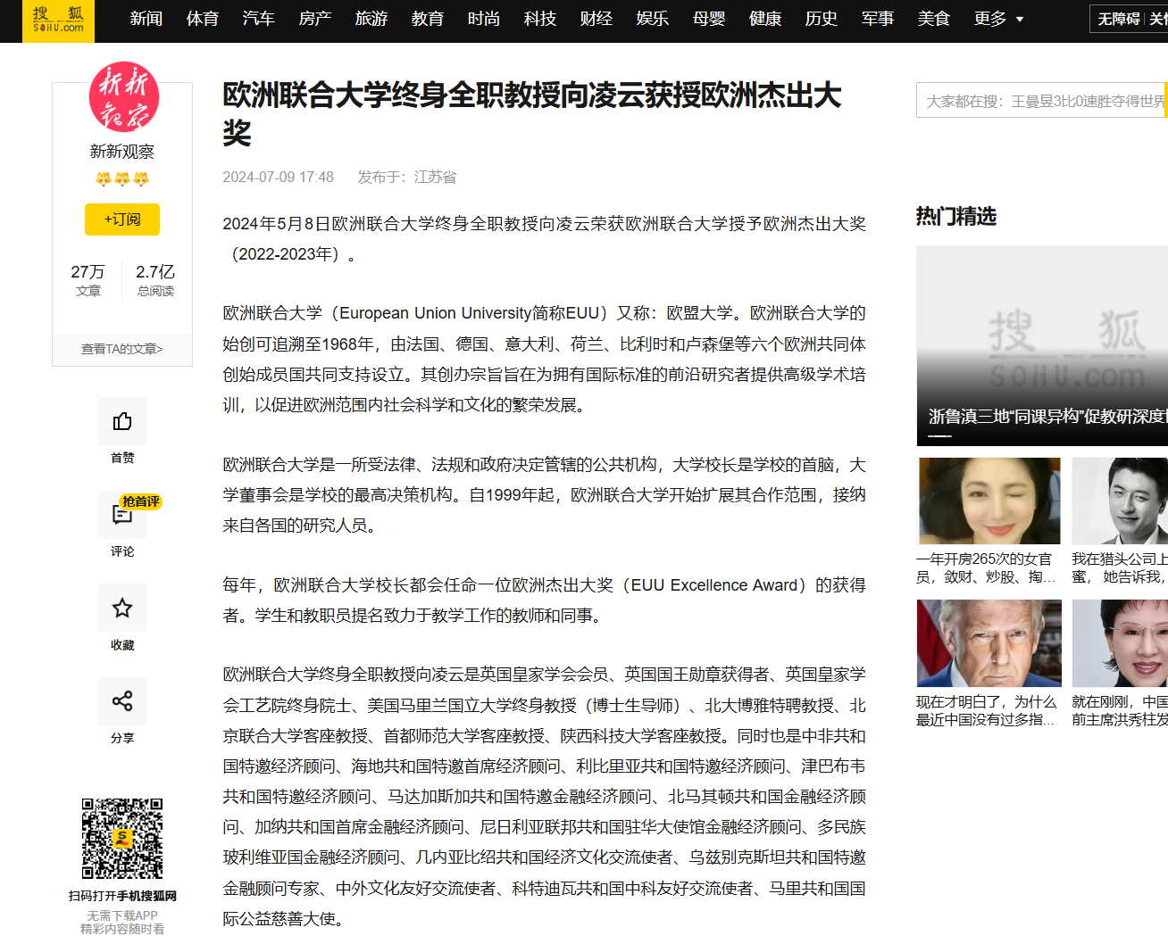The image size is (1168, 944).
Task: Open comments via the comment icon
Action: click(122, 515)
